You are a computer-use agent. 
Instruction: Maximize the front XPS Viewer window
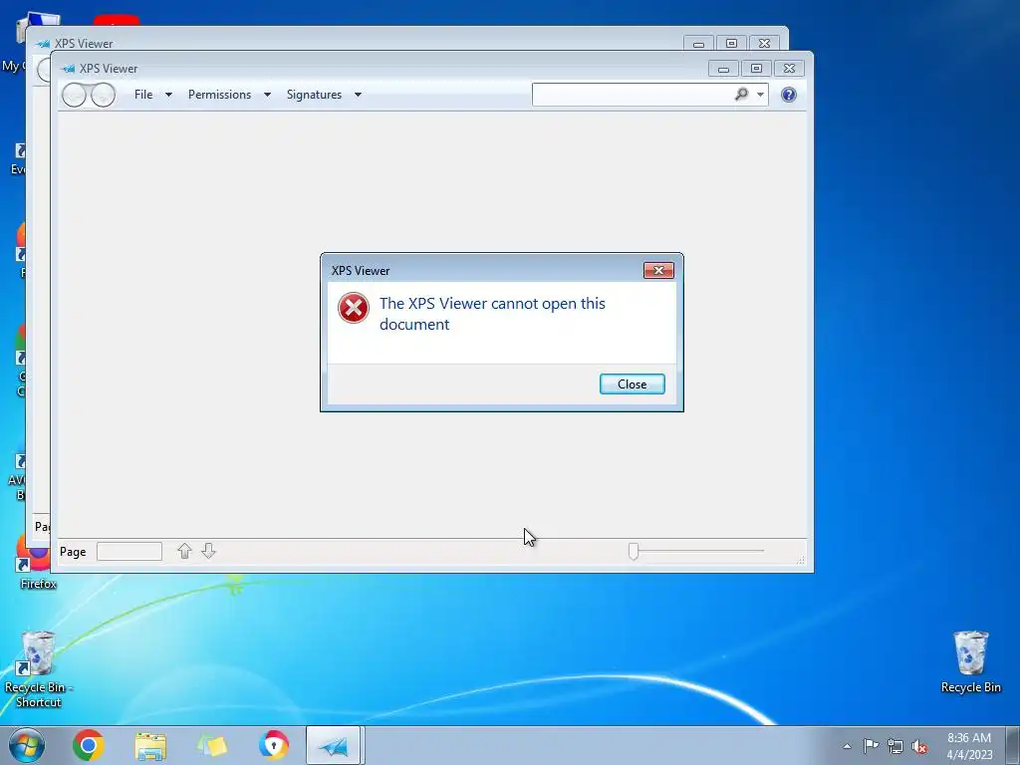pos(755,69)
